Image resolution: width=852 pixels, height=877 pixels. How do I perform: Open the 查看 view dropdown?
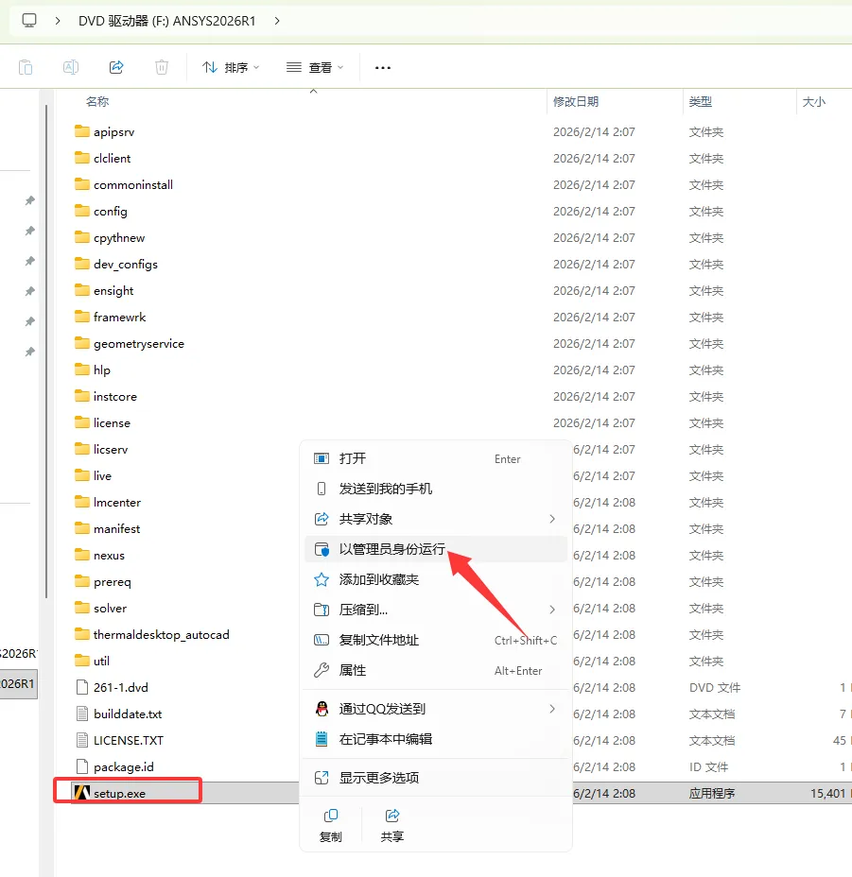[x=315, y=68]
